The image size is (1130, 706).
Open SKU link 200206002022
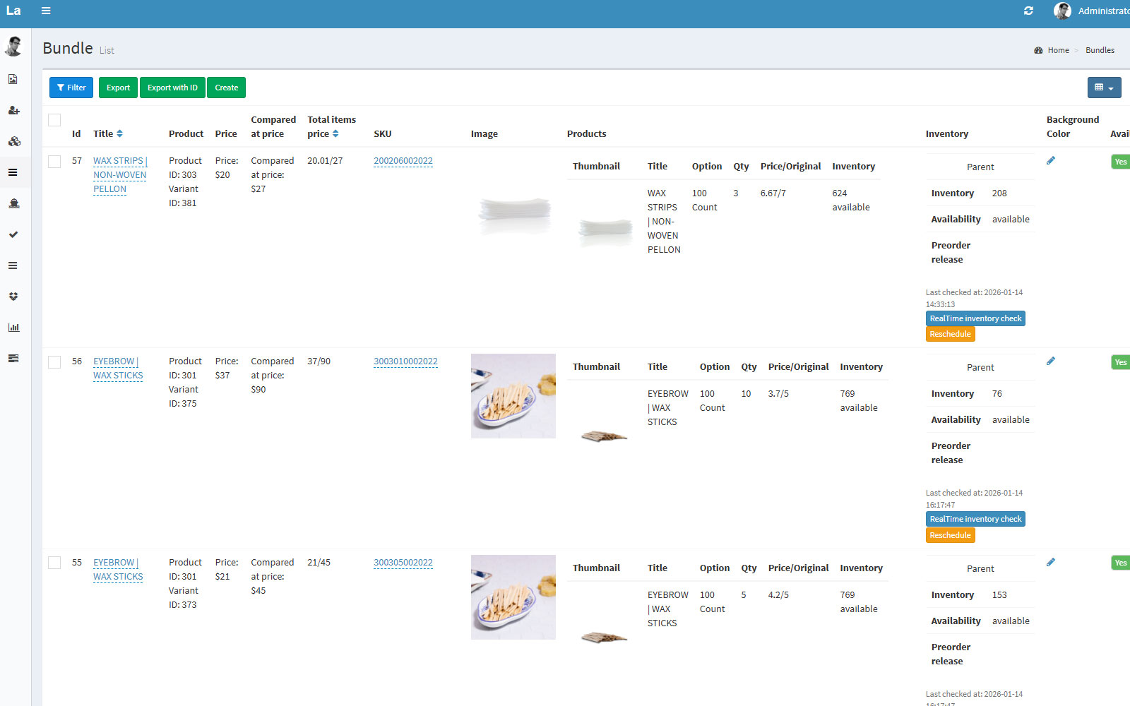(x=403, y=161)
